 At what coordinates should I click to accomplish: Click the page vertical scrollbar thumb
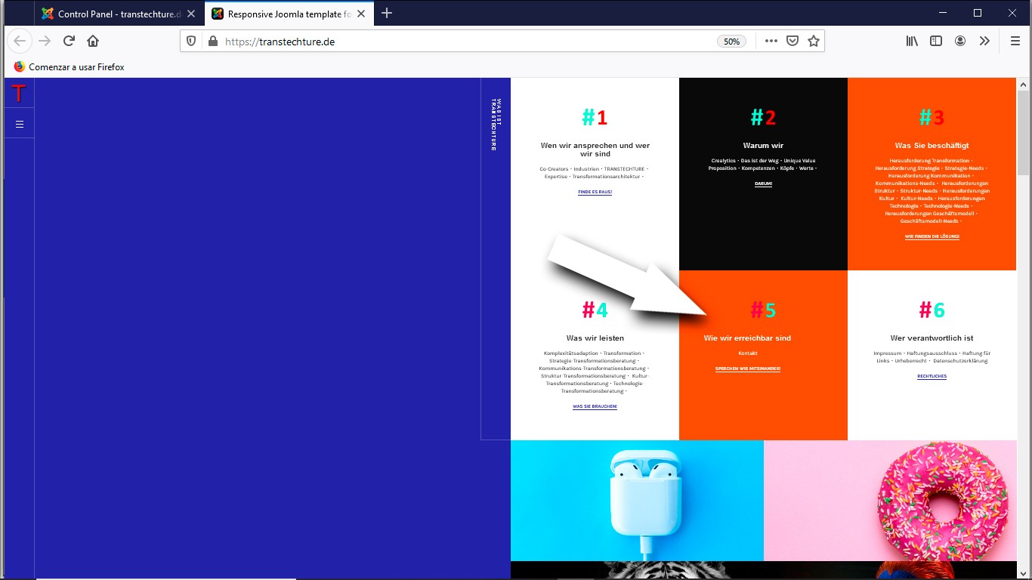coord(1024,133)
